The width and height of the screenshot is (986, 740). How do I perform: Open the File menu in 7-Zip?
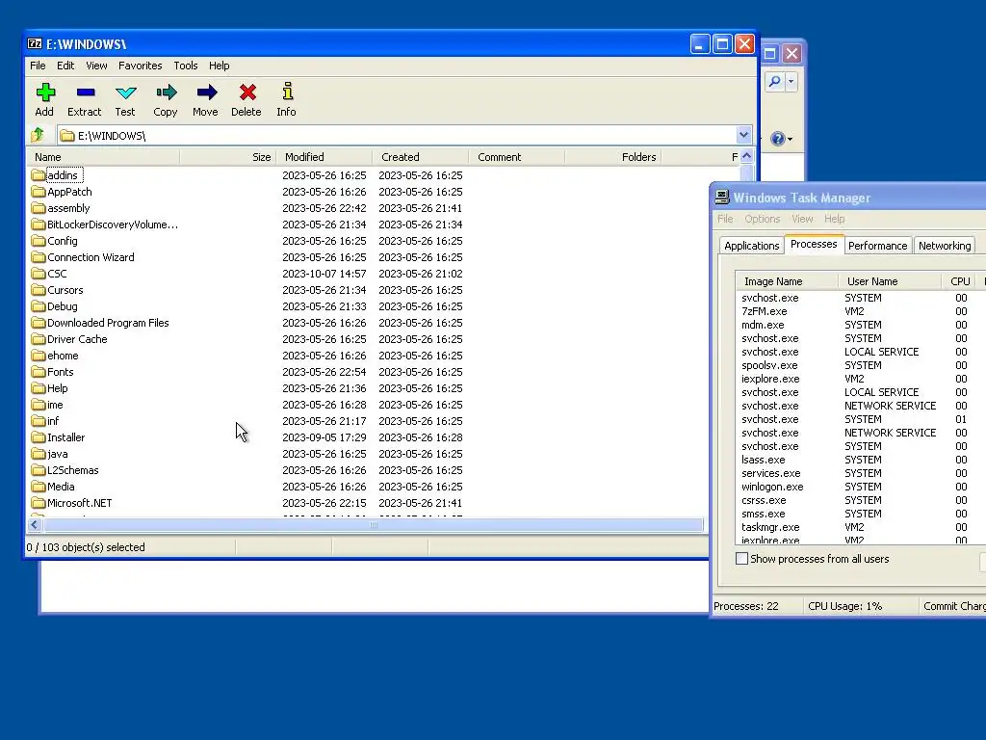(x=38, y=66)
